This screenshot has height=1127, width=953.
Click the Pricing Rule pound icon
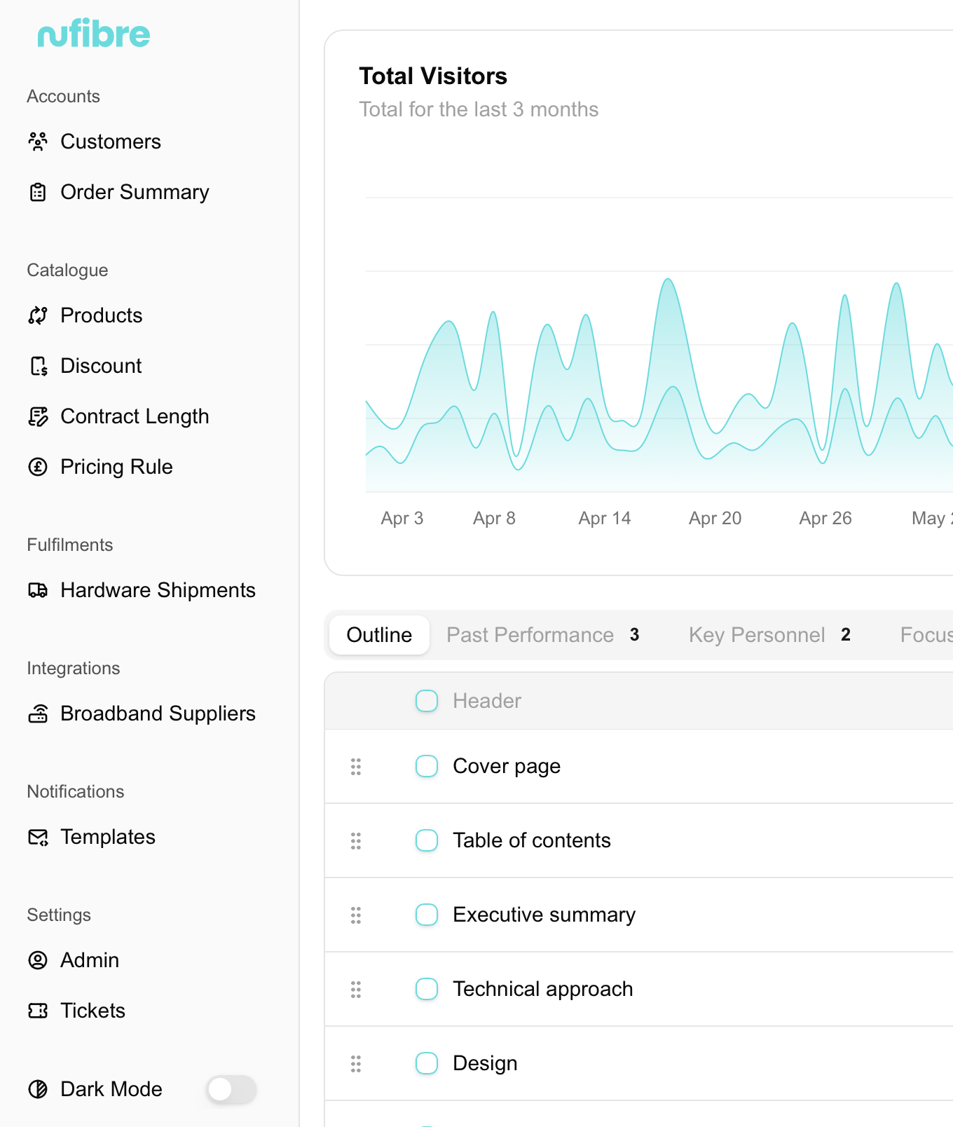[x=38, y=467]
